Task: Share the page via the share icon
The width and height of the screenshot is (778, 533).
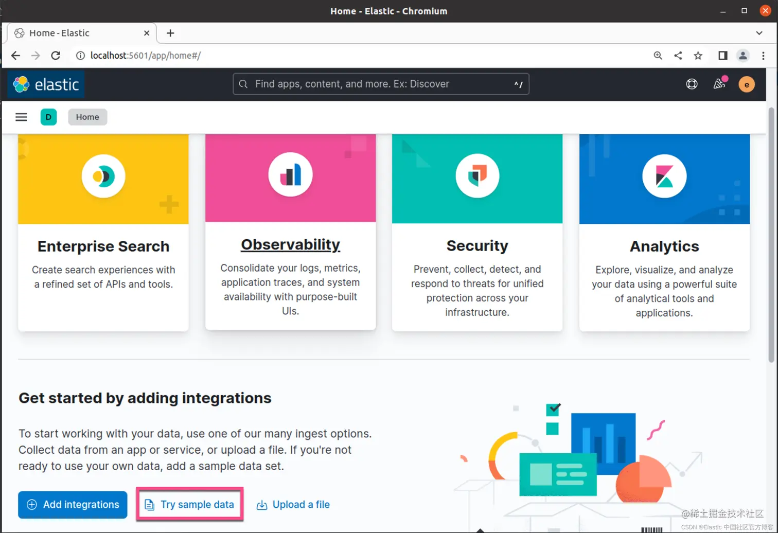Action: pos(678,56)
